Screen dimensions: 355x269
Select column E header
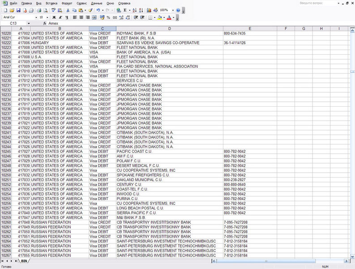tap(250, 29)
